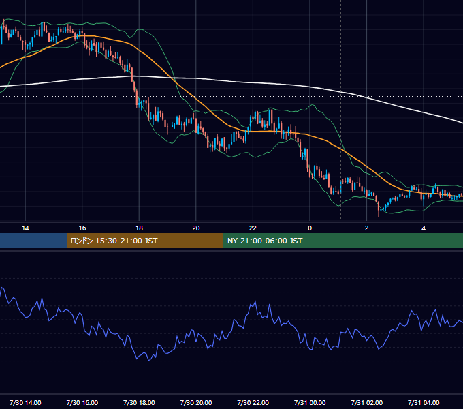463x409 pixels.
Task: Click the '7/30 20:00' date label
Action: [196, 402]
